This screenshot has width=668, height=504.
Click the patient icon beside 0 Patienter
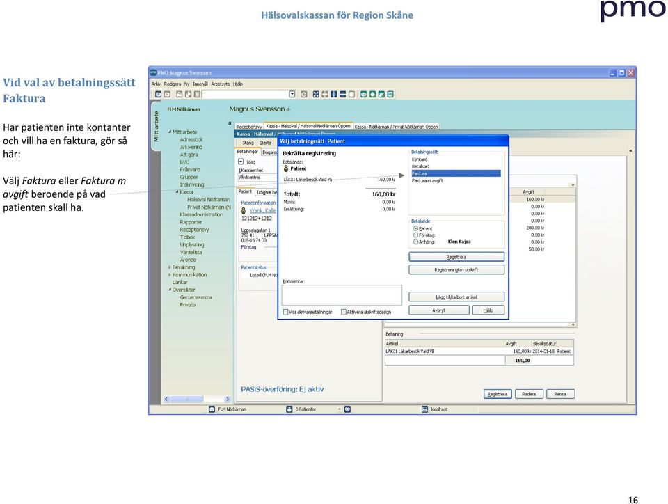(x=289, y=409)
